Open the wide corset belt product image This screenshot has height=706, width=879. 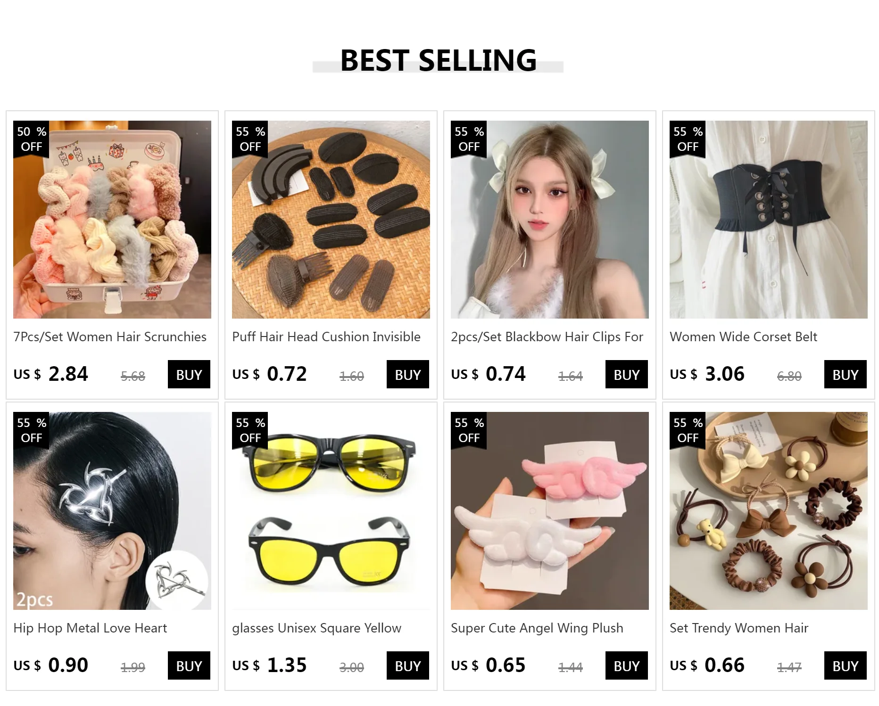click(769, 220)
